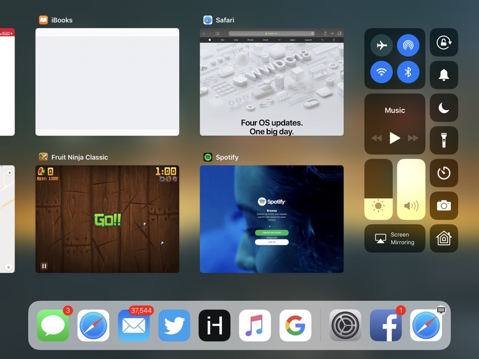This screenshot has width=479, height=359.
Task: Open the Safari handoff icon in dock
Action: pos(426,325)
